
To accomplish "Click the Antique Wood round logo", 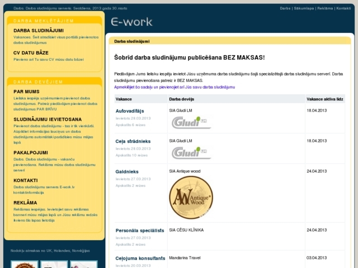I will [x=191, y=197].
